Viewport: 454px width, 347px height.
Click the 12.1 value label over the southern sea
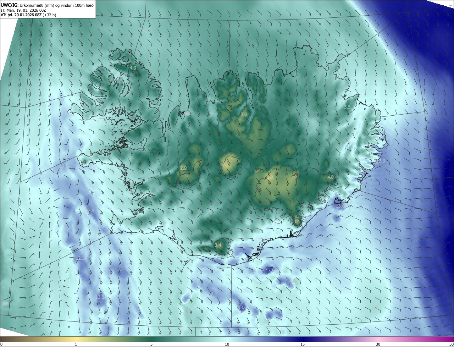(213, 293)
